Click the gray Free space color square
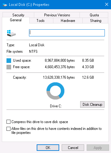Viewport: 111px width, 153px height. pos(9,67)
